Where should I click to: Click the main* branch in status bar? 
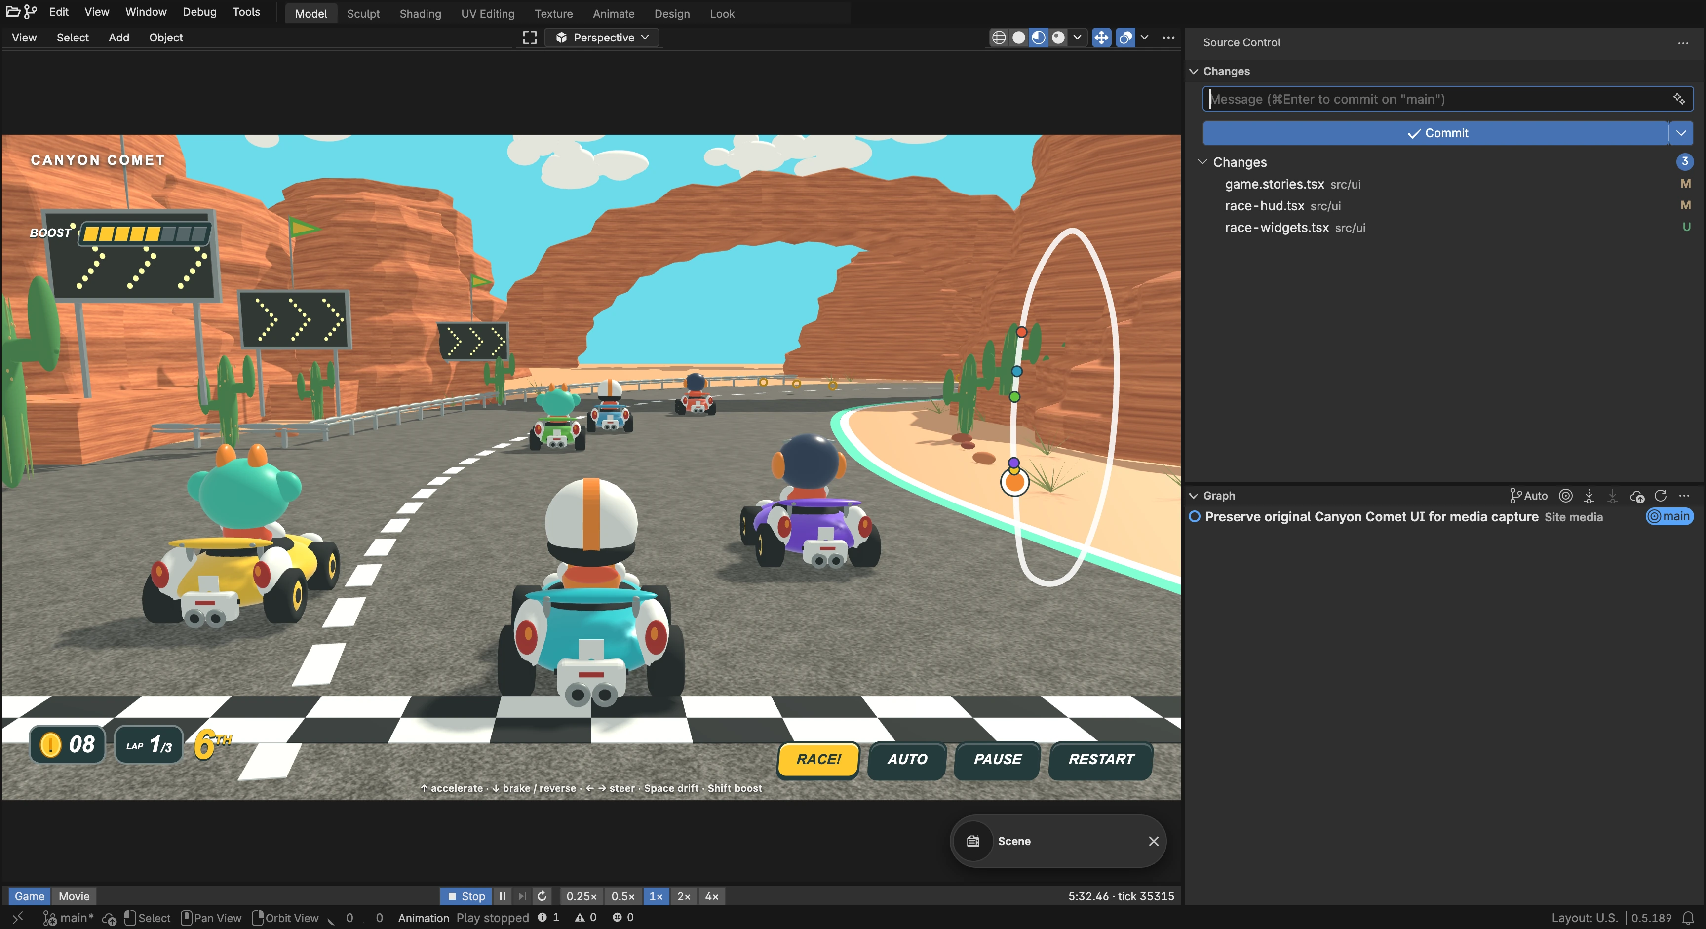point(69,918)
